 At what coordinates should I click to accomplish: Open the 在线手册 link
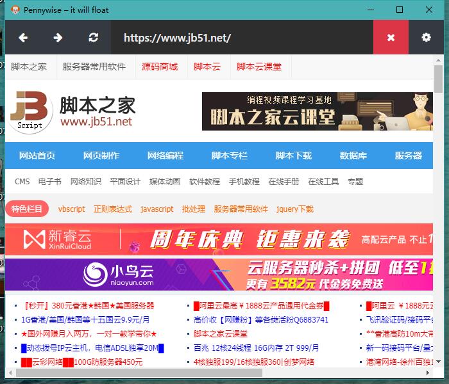click(x=284, y=182)
